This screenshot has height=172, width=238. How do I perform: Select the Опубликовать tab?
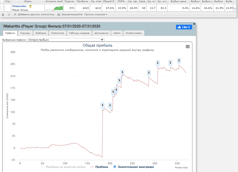pyautogui.click(x=134, y=33)
